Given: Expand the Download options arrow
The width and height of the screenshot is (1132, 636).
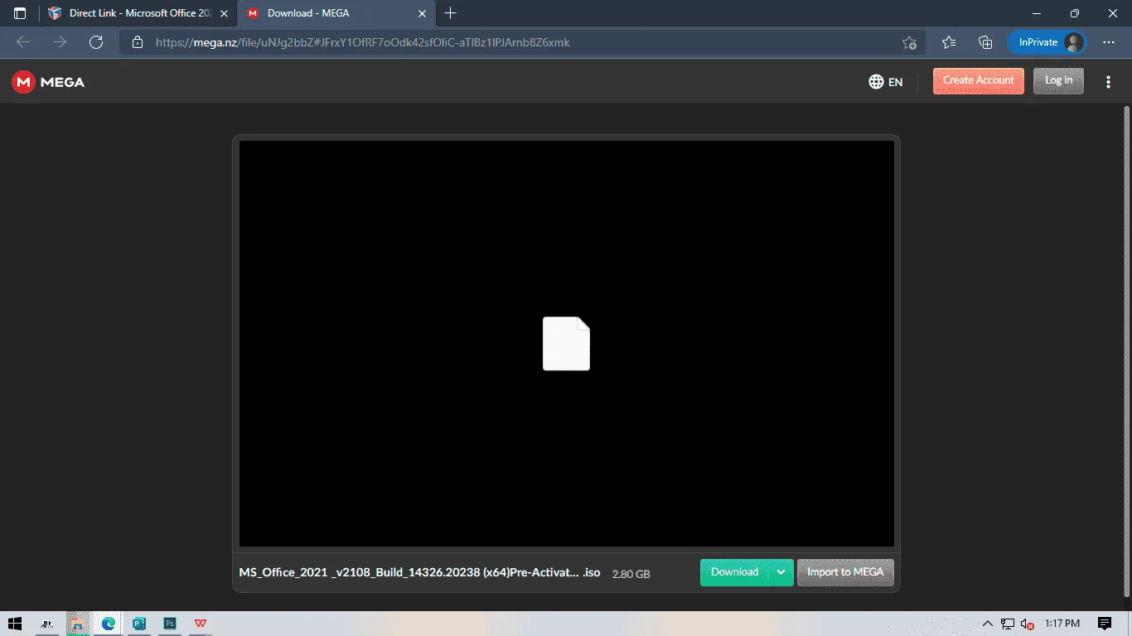Looking at the screenshot, I should click(x=781, y=572).
